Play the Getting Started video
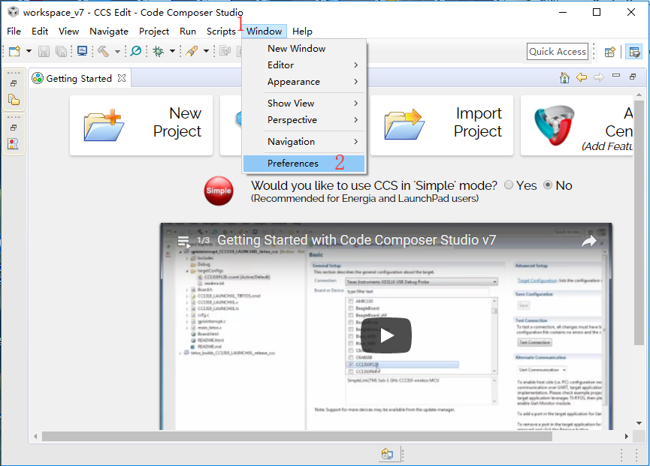650x466 pixels. [386, 335]
